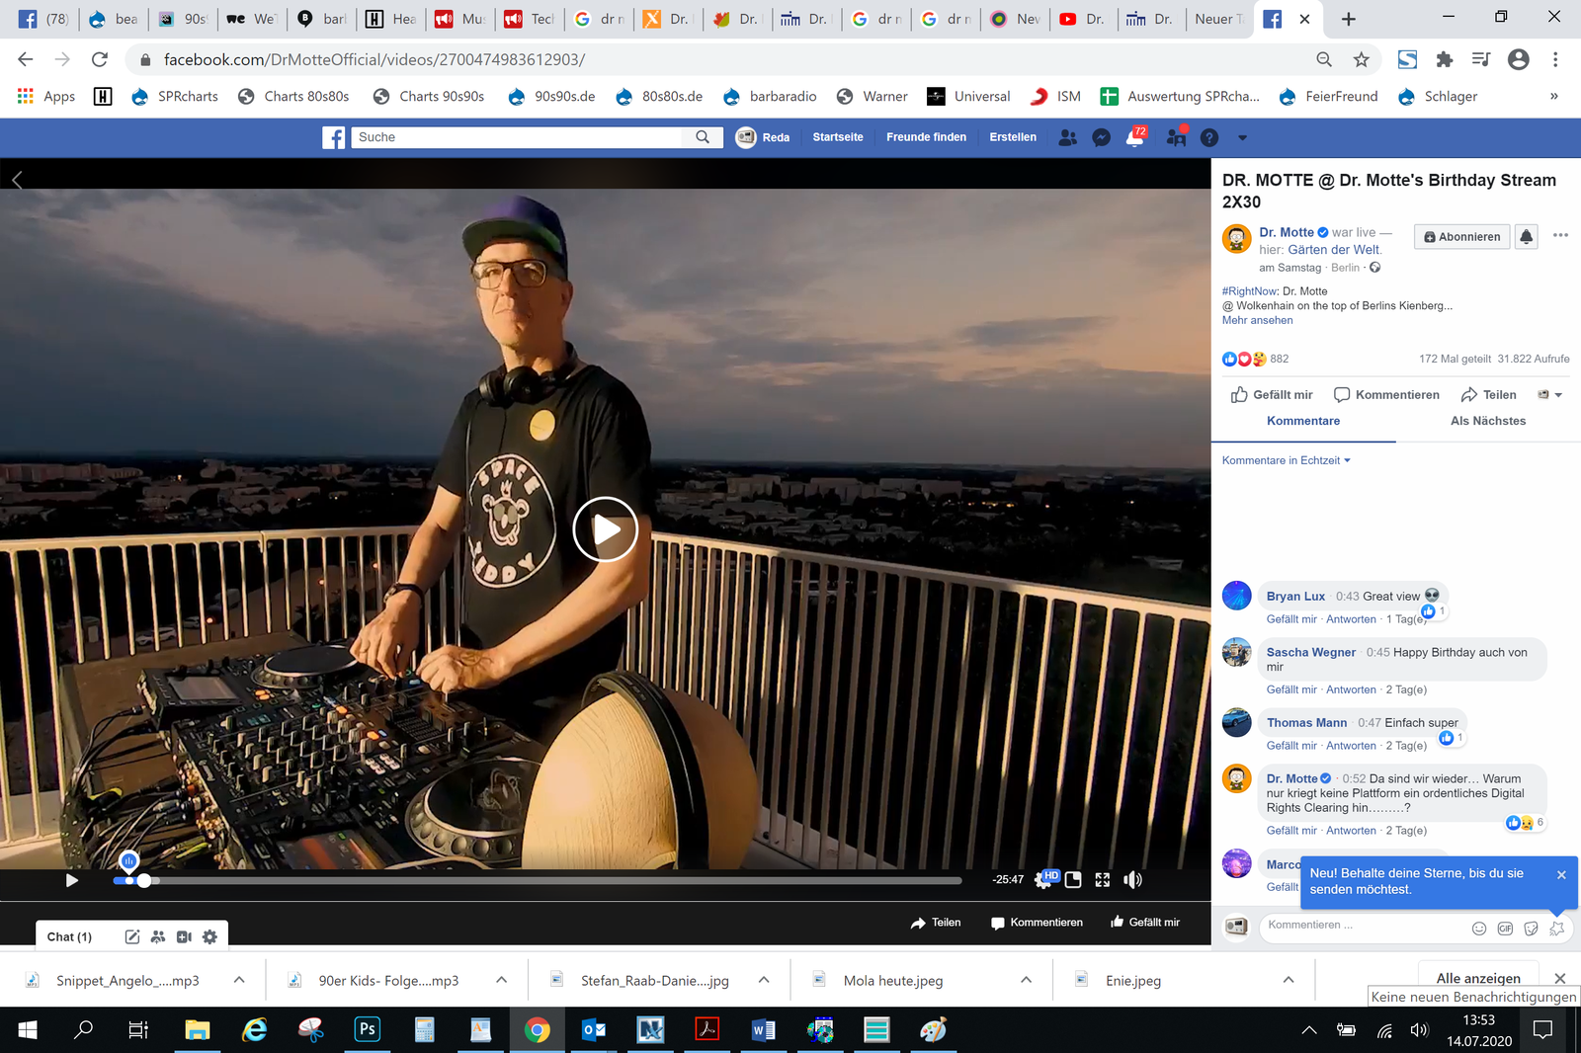Toggle notification bell next to Abonnieren
This screenshot has height=1053, width=1581.
(x=1527, y=236)
